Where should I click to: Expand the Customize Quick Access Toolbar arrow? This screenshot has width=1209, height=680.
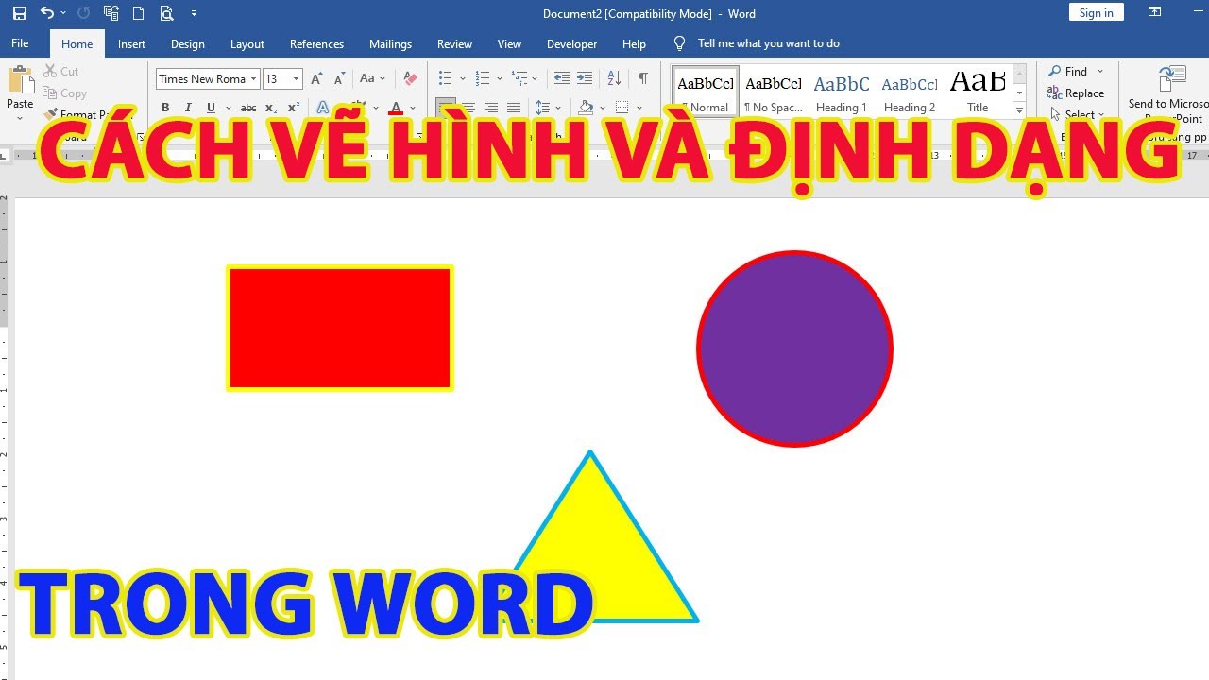pos(195,13)
